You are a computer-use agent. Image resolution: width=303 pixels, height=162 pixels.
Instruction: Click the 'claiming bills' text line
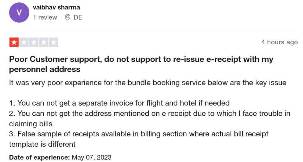pos(31,124)
